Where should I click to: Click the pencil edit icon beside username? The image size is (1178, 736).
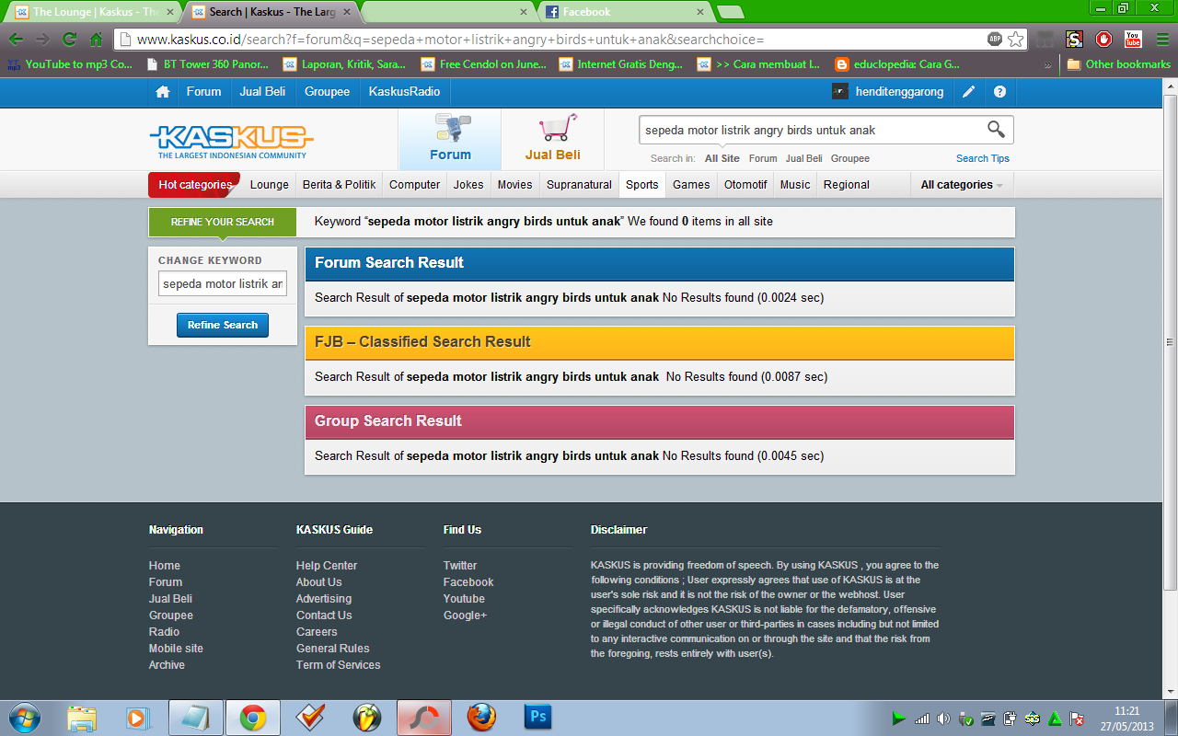coord(969,92)
